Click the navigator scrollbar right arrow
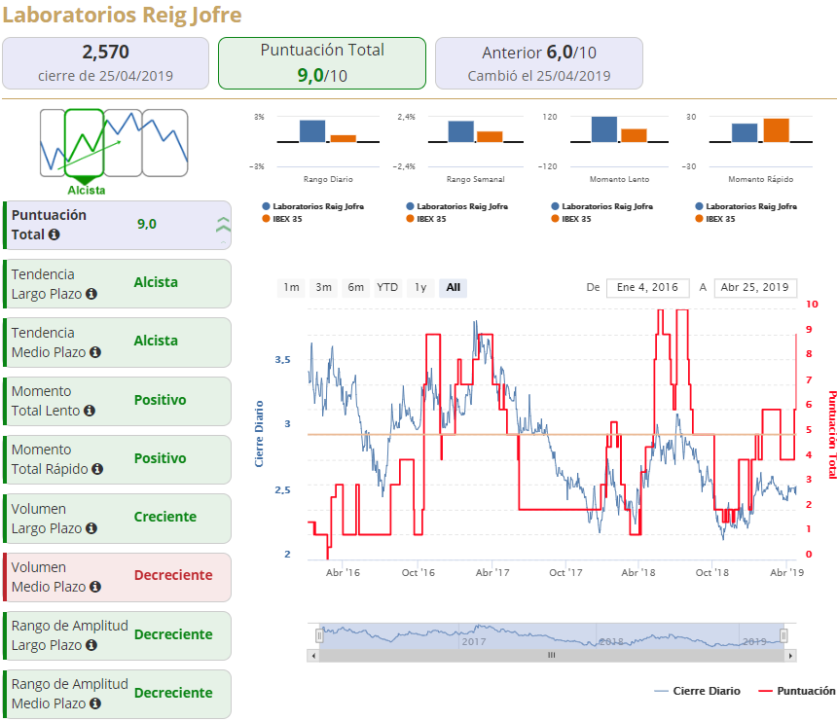Screen dimensions: 837x721 (x=790, y=656)
